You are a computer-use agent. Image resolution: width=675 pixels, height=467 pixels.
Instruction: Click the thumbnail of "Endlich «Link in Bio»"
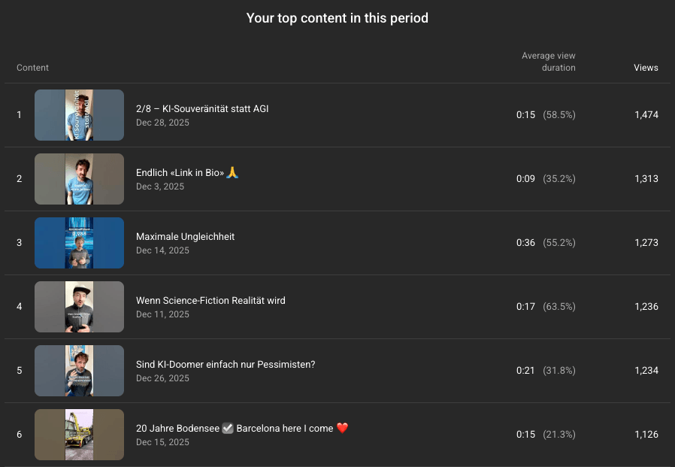point(79,178)
